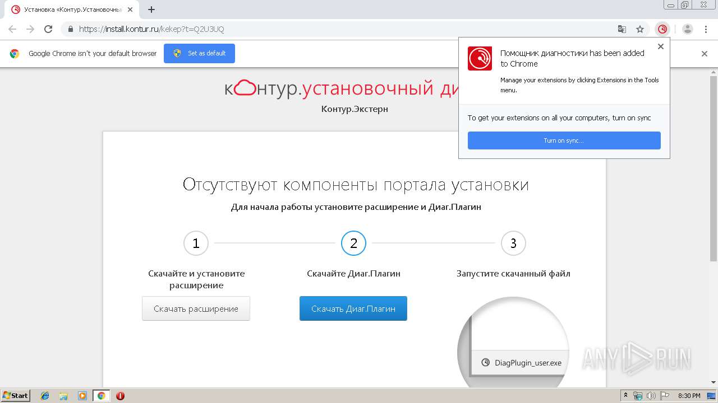The height and width of the screenshot is (403, 718).
Task: Dismiss the default browser infobar
Action: [705, 54]
